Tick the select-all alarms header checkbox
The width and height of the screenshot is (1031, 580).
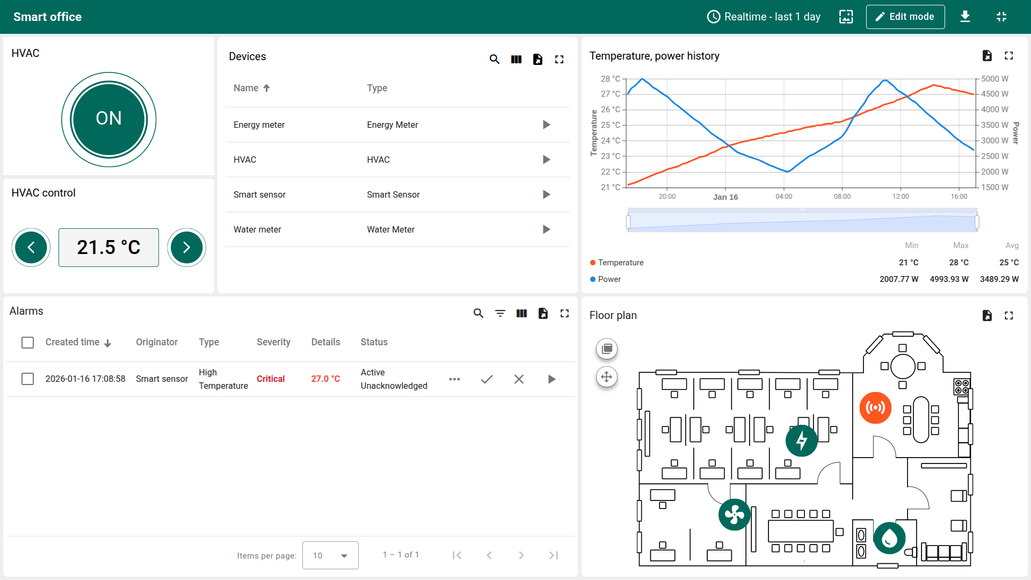pyautogui.click(x=27, y=343)
